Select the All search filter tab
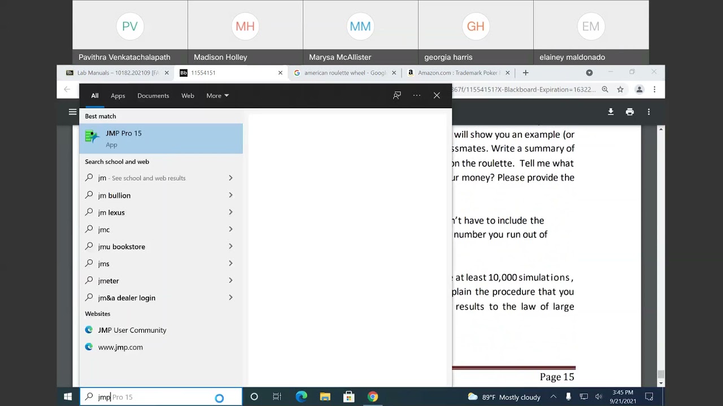Viewport: 723px width, 406px height. point(95,96)
